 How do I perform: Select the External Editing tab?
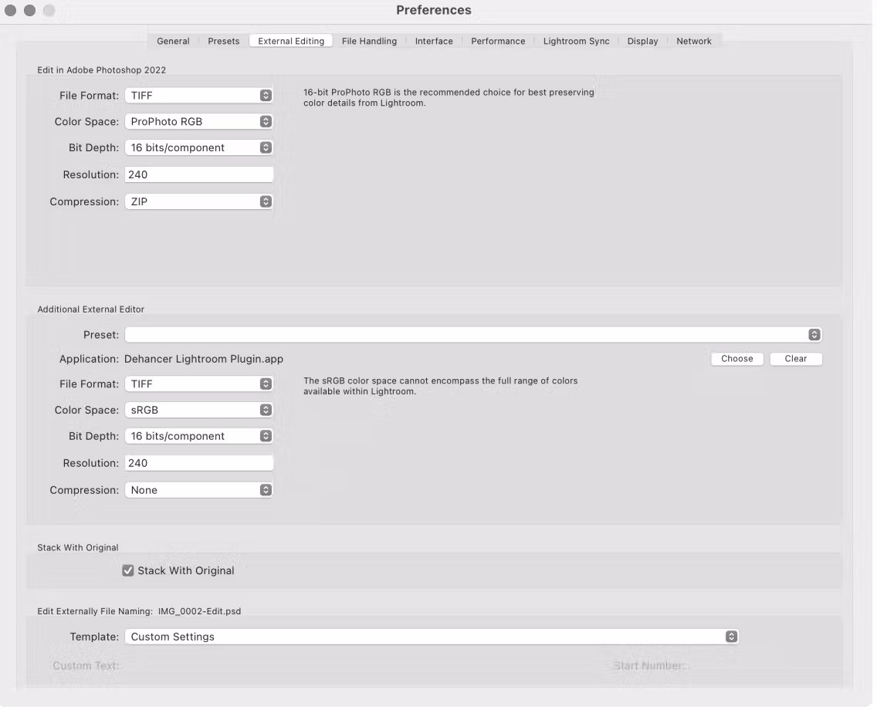(291, 42)
